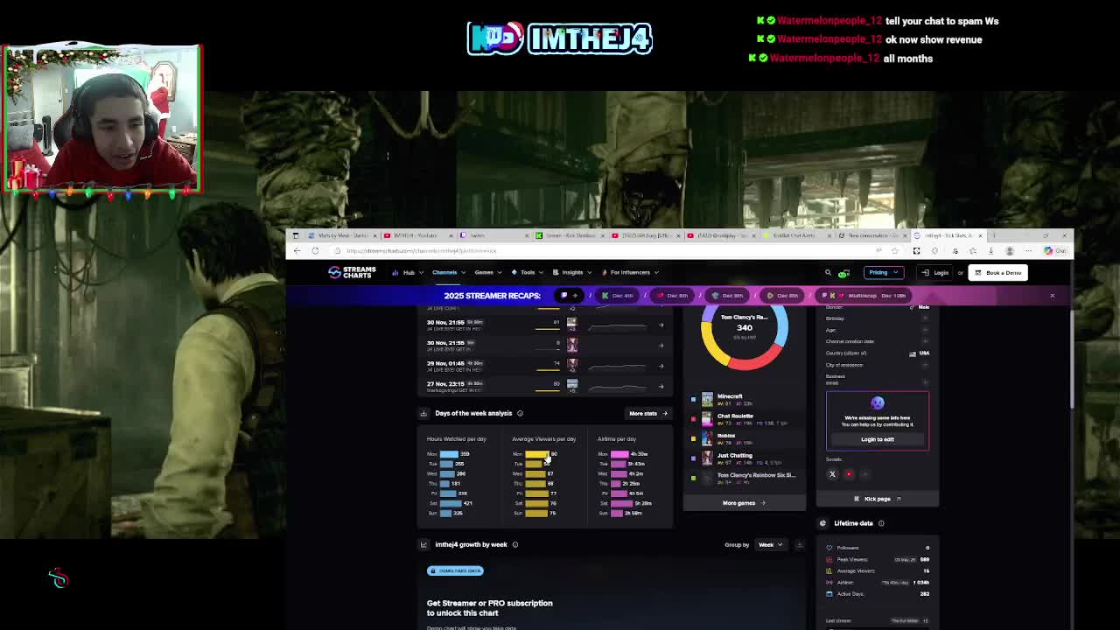The width and height of the screenshot is (1120, 630).
Task: Switch to the New conversation browser tab
Action: click(x=872, y=235)
